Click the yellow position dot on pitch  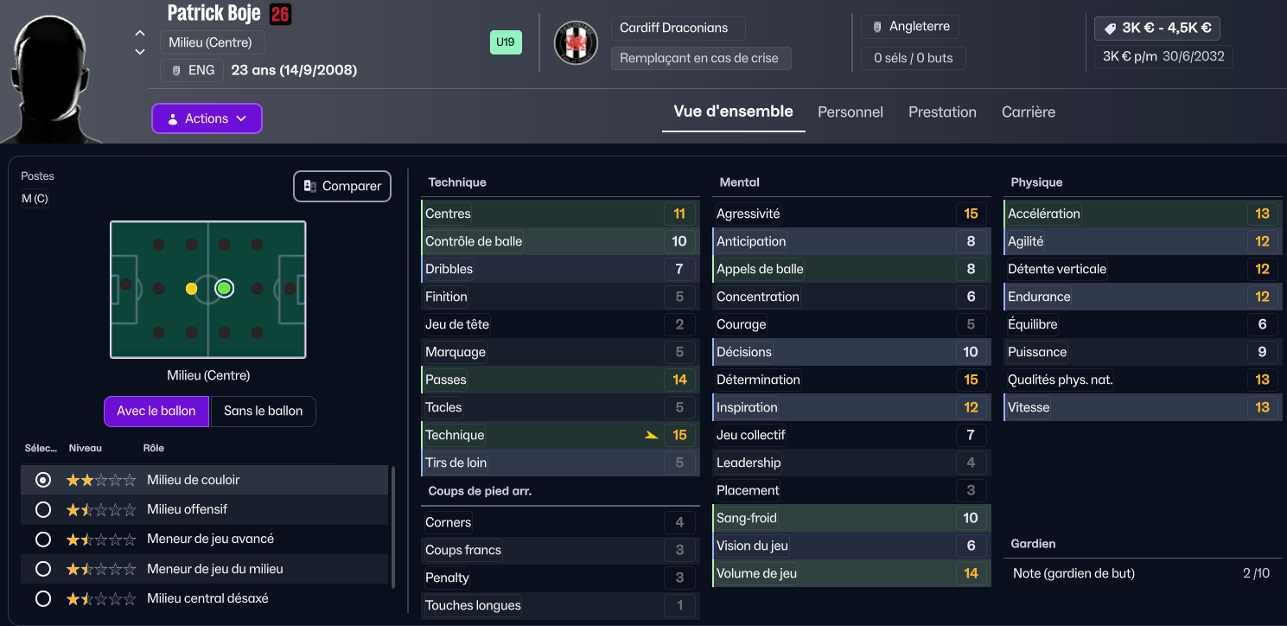point(192,288)
